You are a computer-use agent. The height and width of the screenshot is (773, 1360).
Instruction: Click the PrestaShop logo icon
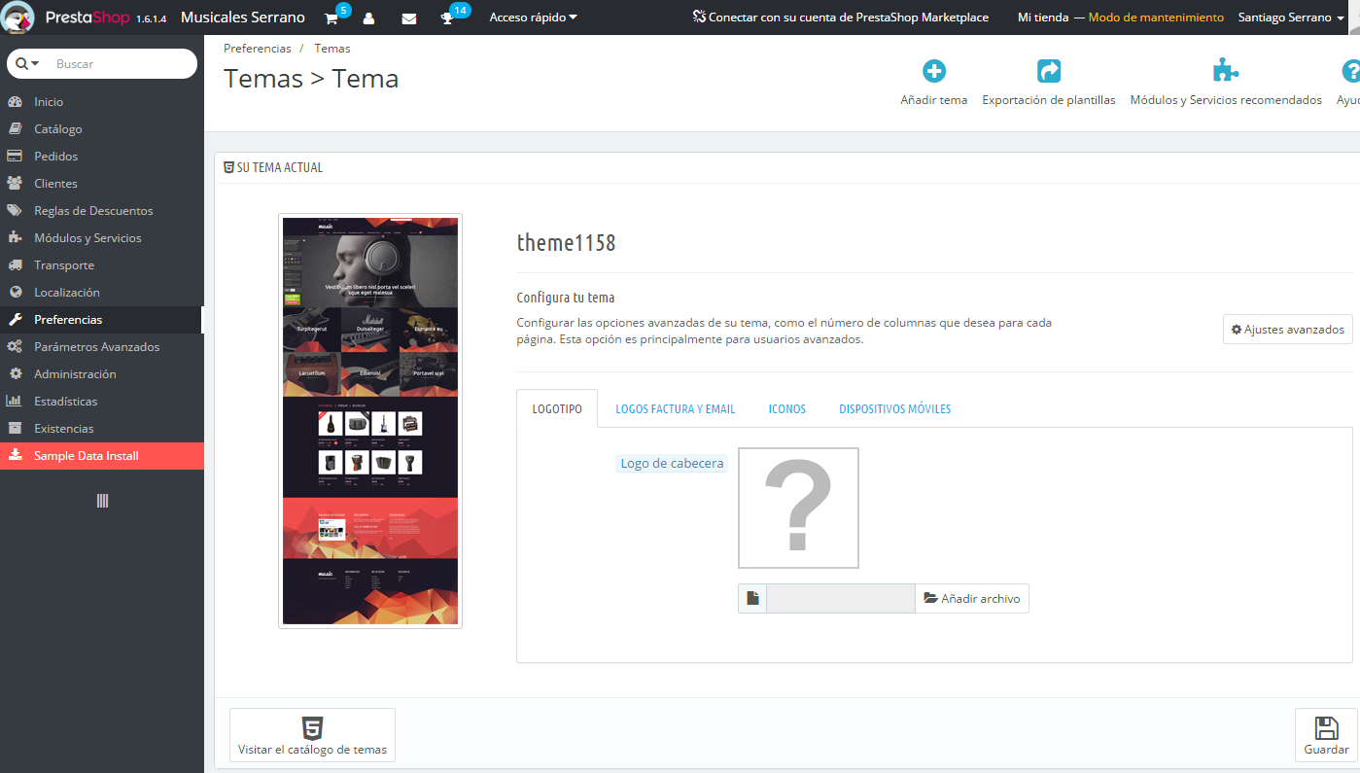click(x=18, y=18)
